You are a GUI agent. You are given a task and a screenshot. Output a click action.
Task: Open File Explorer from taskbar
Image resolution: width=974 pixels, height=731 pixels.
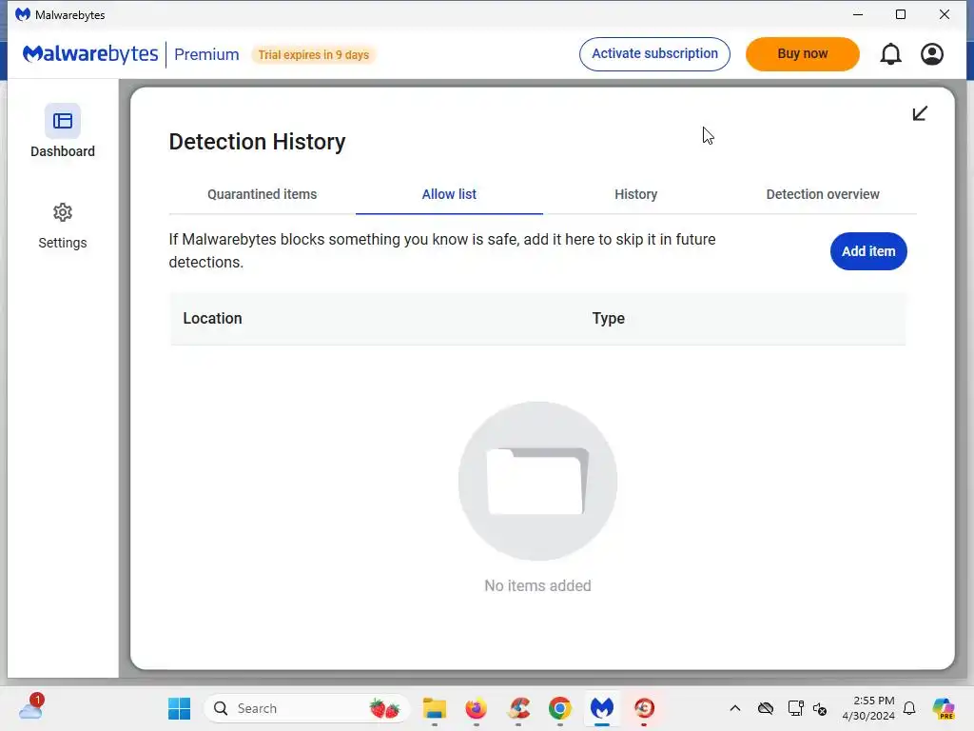(434, 708)
